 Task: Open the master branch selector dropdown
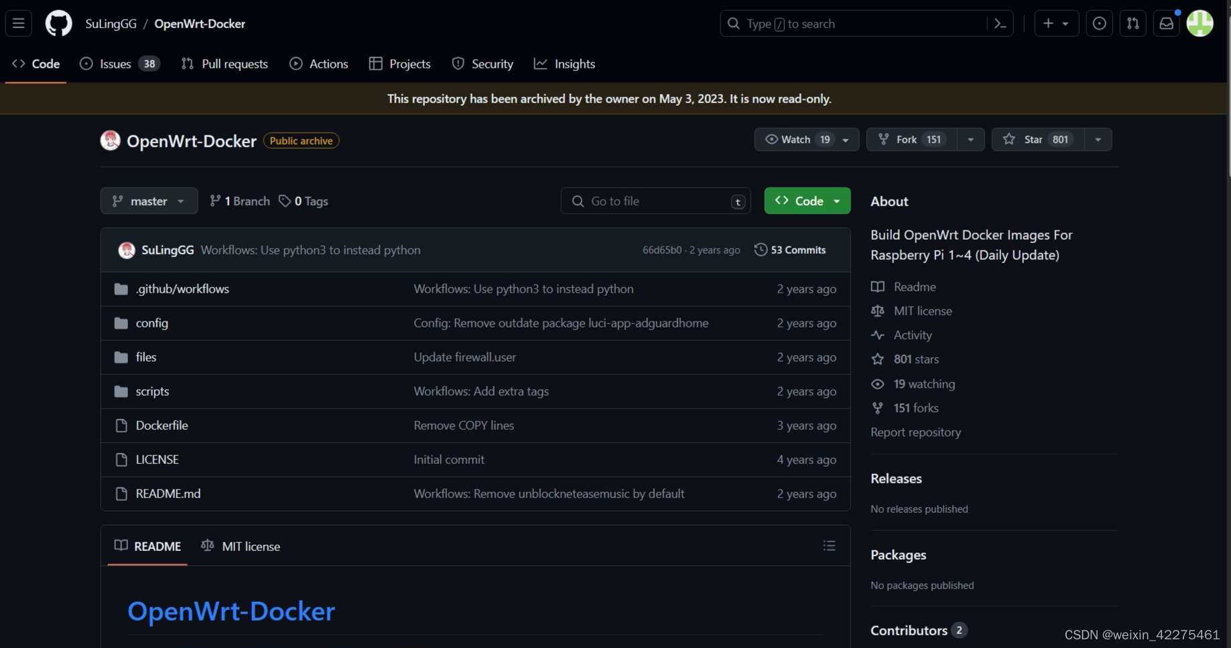click(x=149, y=201)
